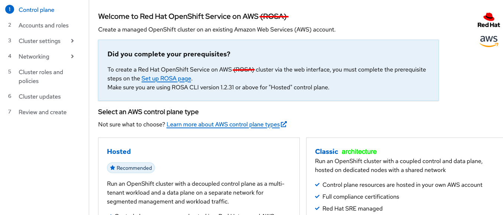Viewport: 503px width, 215px height.
Task: Click checkmark beside Control plane resources item
Action: [317, 185]
